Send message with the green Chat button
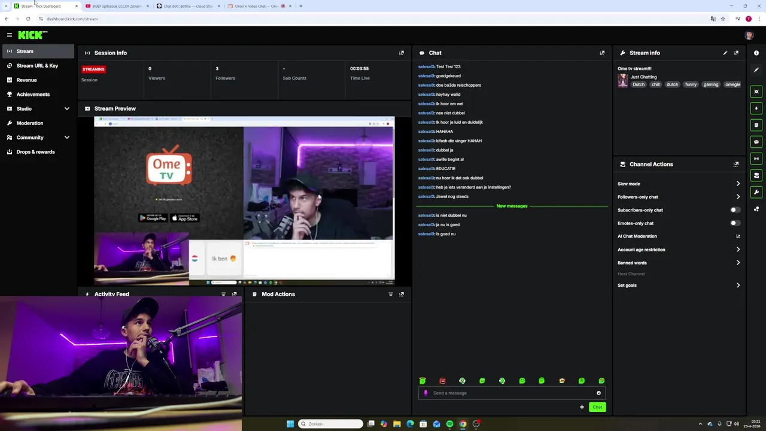Image resolution: width=766 pixels, height=431 pixels. coord(597,407)
